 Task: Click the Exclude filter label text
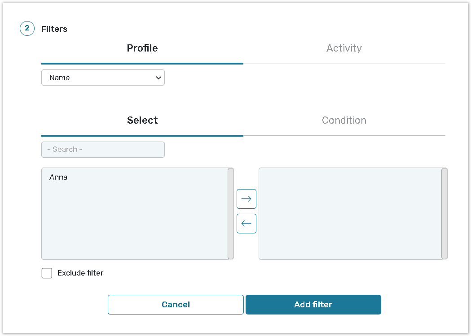(x=80, y=273)
